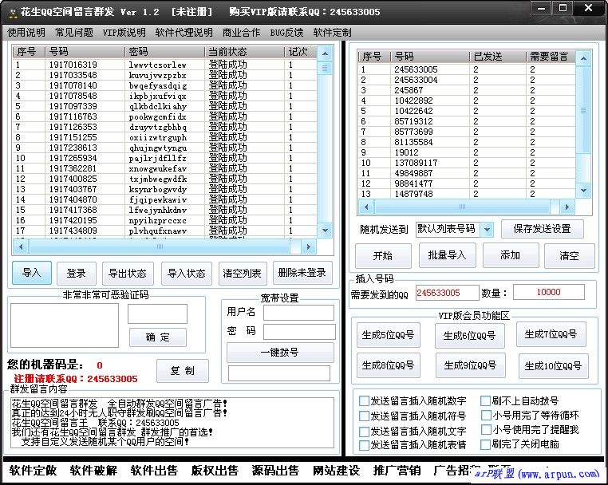Click the 导出状态 button
The image size is (608, 485).
click(128, 274)
